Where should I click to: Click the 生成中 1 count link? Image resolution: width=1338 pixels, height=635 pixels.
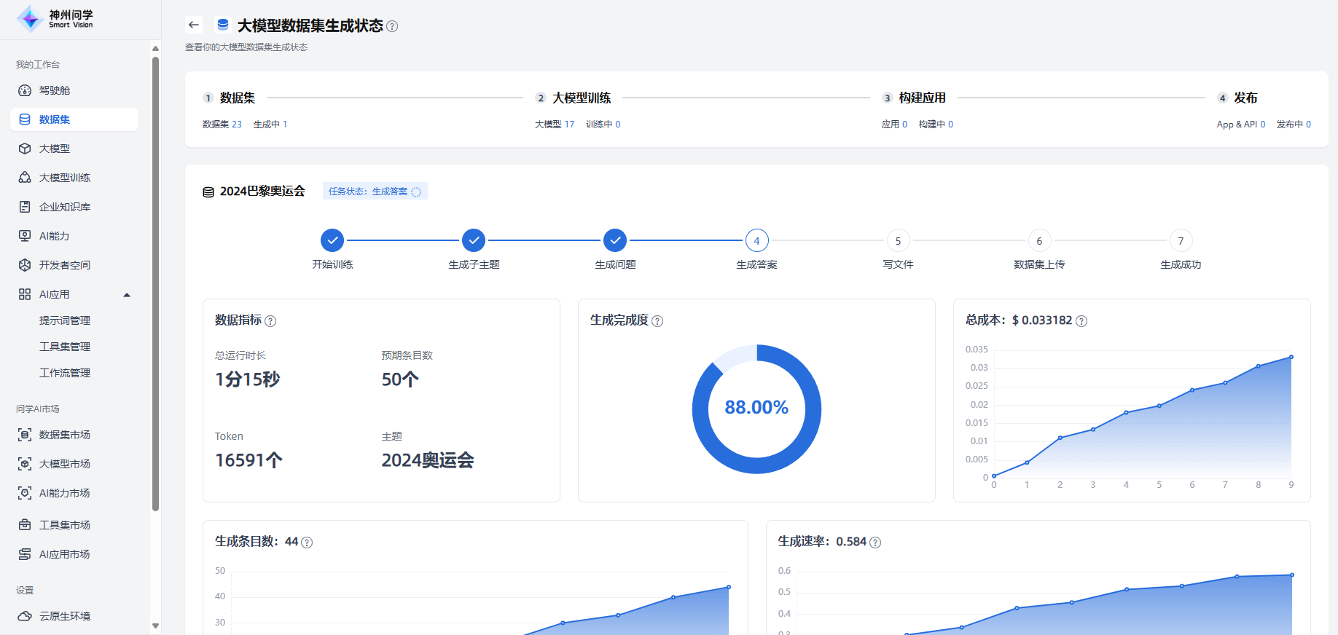click(270, 125)
